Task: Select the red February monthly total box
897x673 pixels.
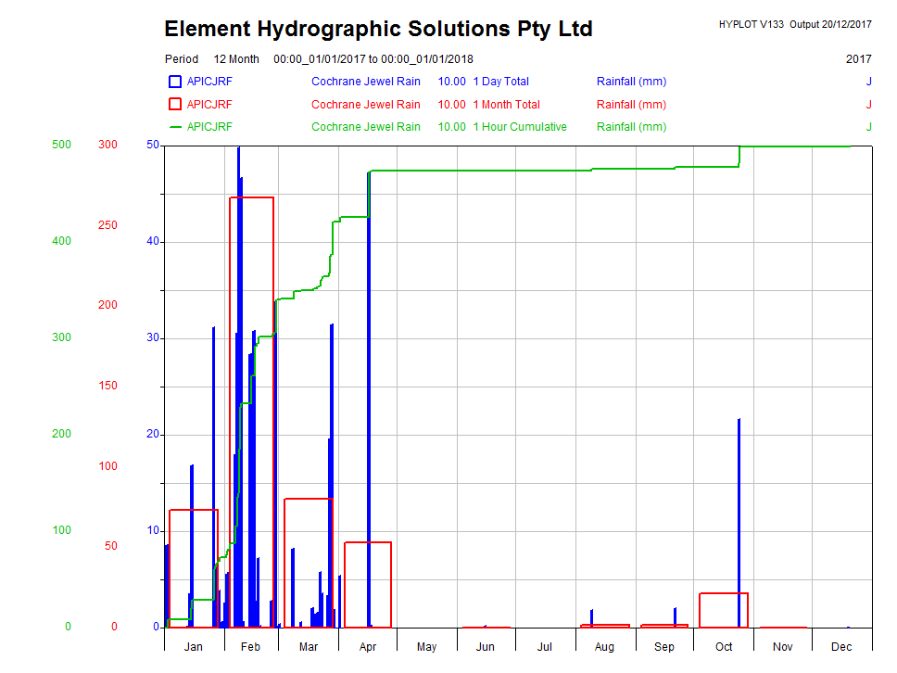Action: 251,197
